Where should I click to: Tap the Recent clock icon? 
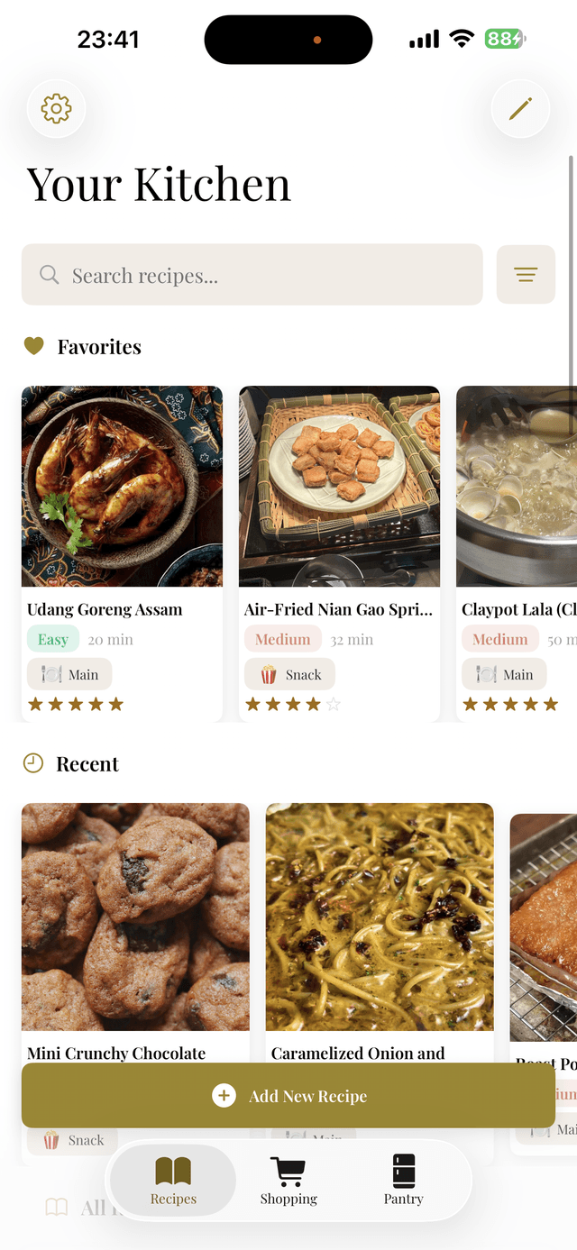(x=33, y=763)
